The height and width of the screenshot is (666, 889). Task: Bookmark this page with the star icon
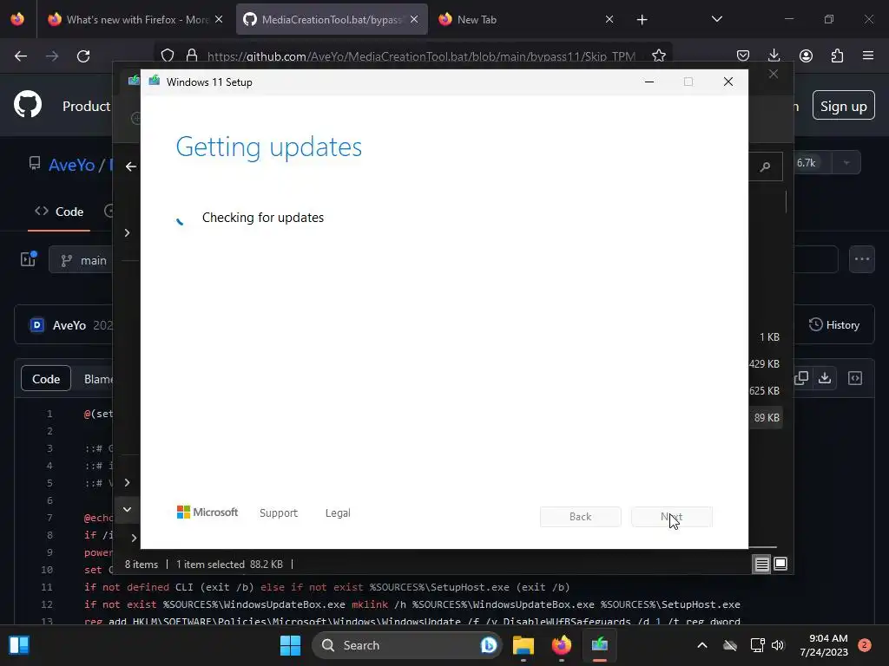[x=659, y=55]
